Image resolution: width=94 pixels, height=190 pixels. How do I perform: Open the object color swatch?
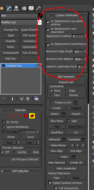coord(40,15)
